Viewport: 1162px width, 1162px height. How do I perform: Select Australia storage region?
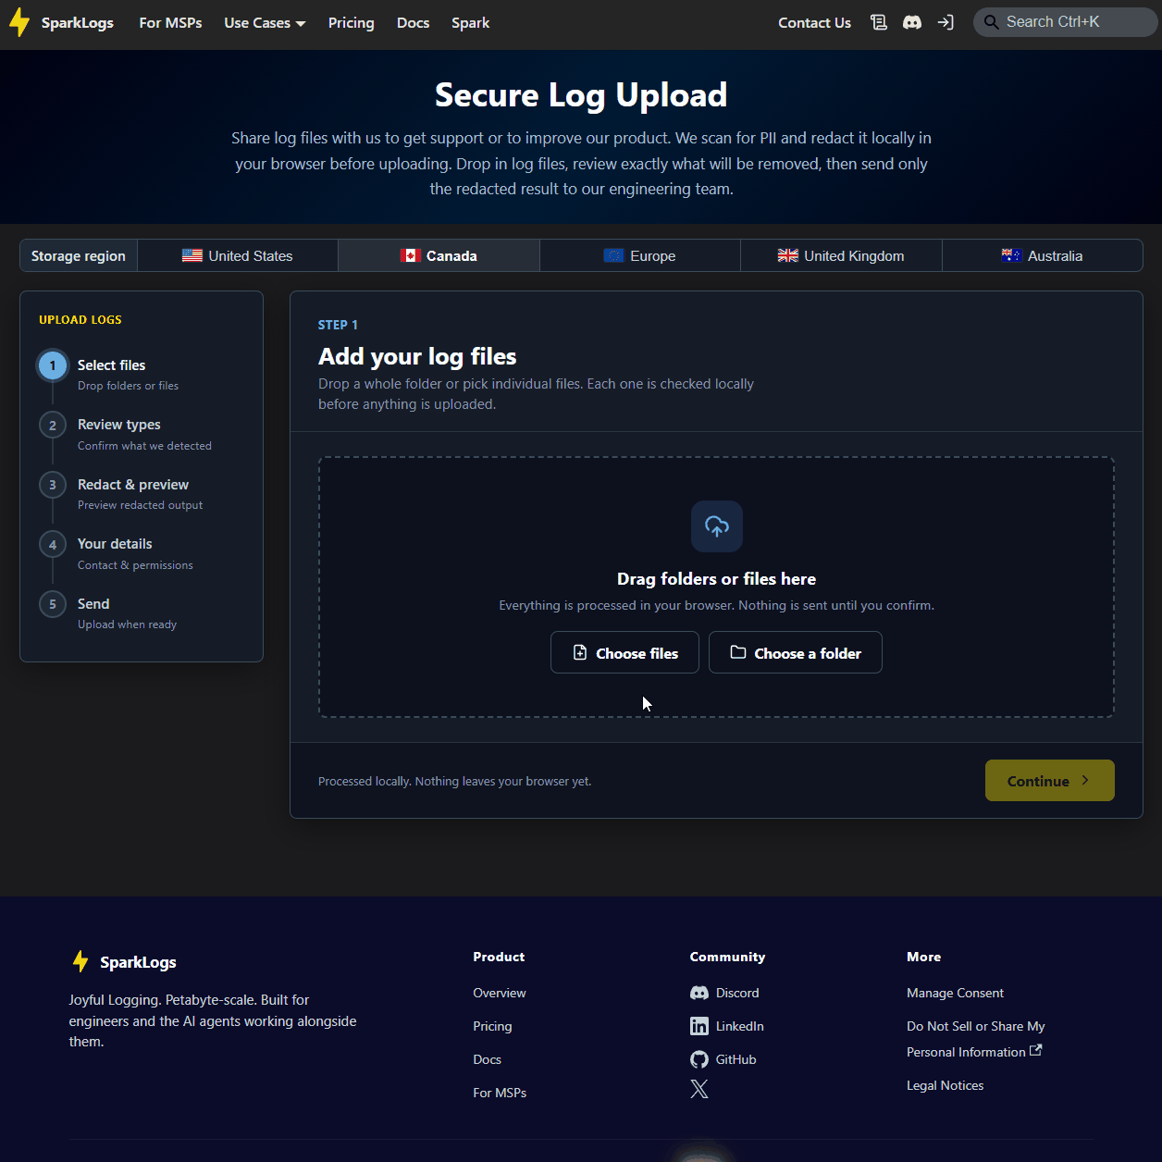1043,255
